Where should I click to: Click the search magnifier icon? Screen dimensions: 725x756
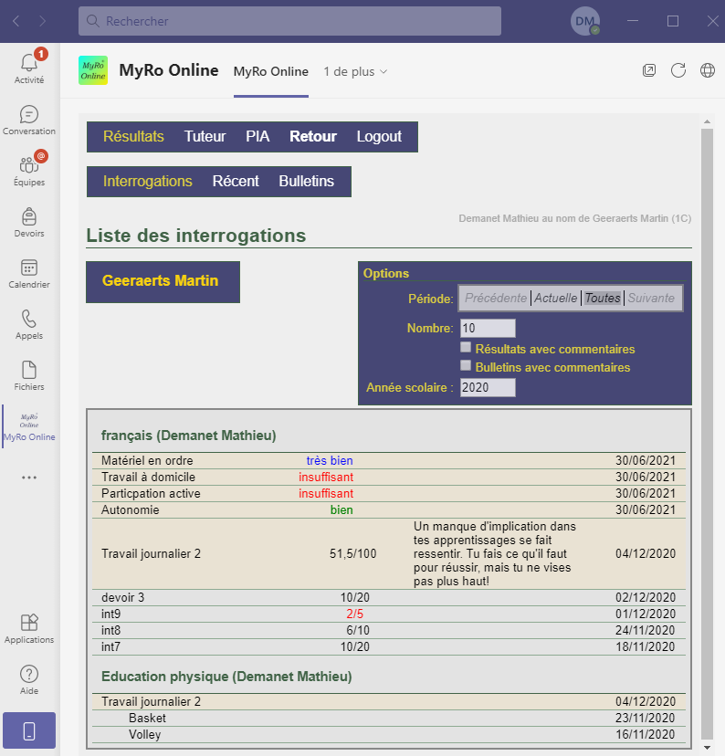(92, 21)
